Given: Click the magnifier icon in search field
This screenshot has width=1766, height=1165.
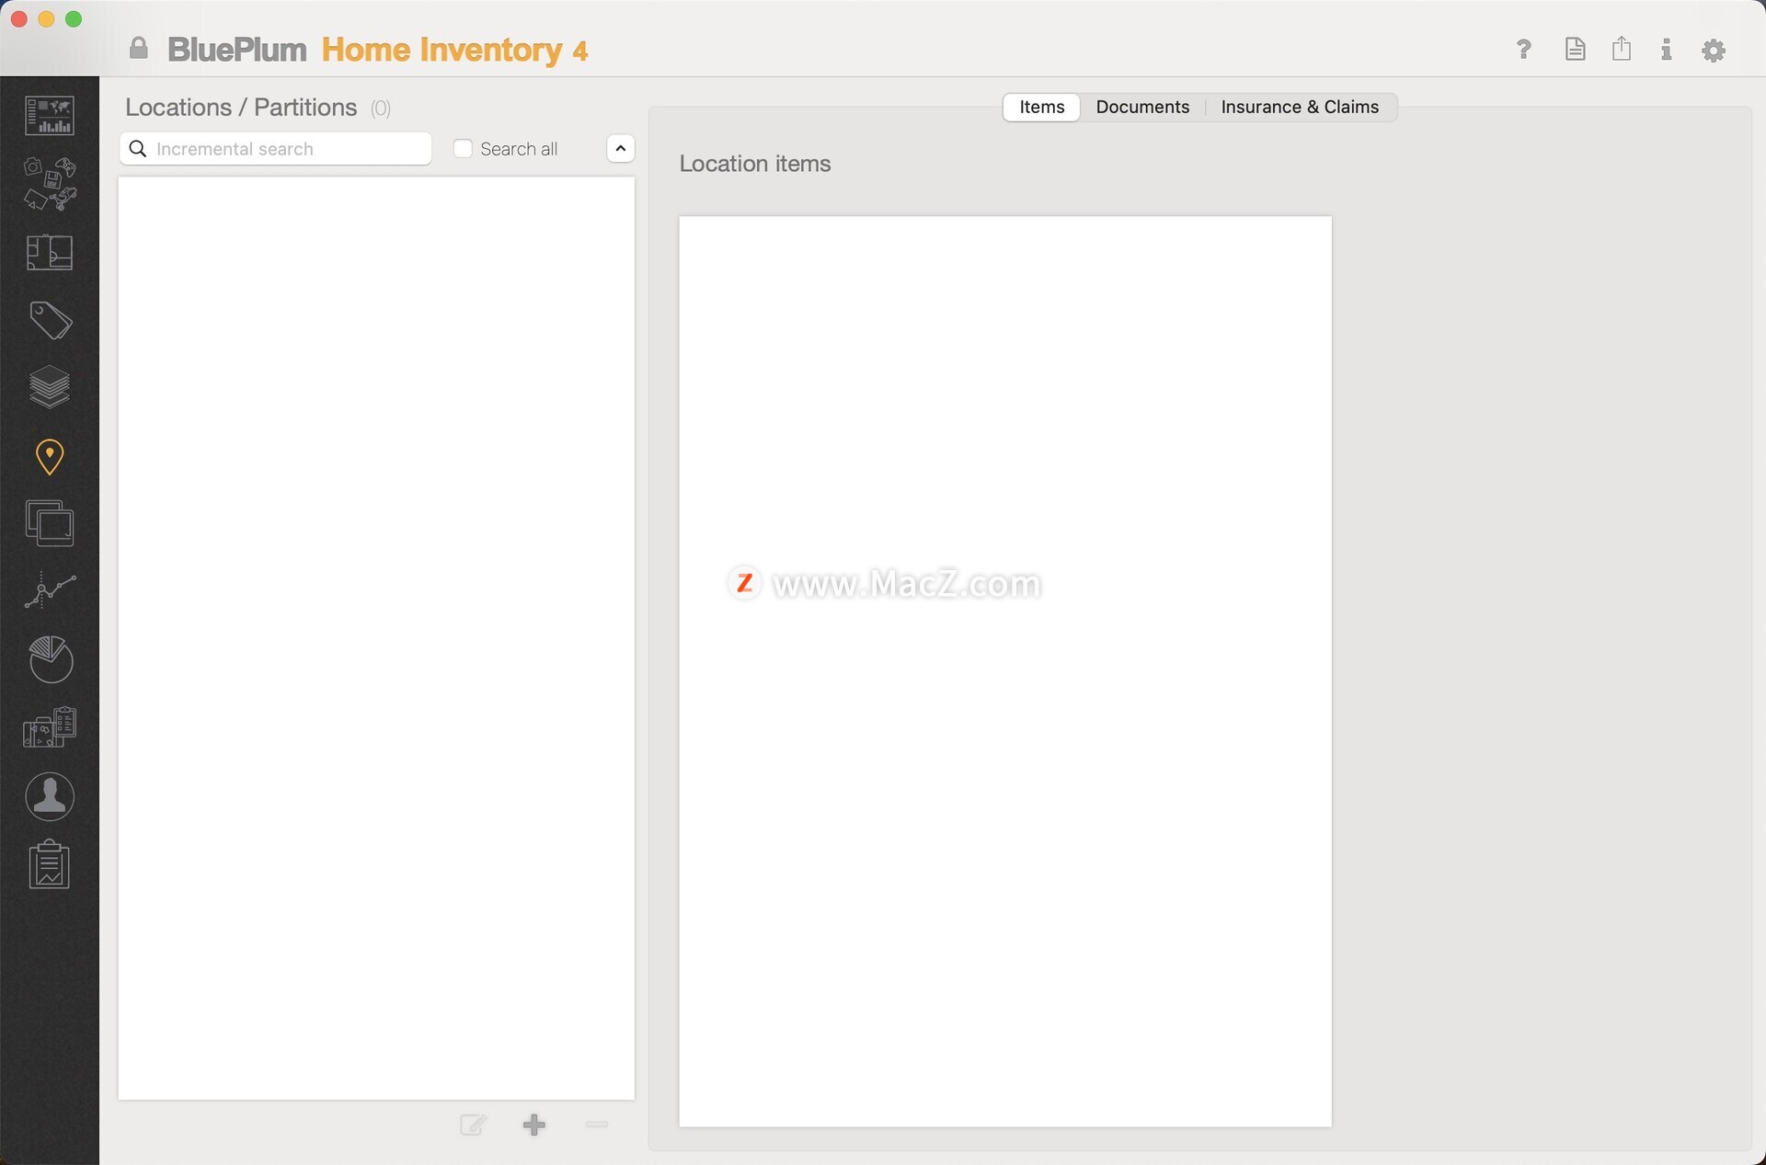Looking at the screenshot, I should point(138,149).
